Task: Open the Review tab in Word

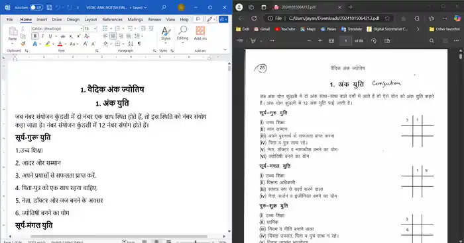Action: 154,19
